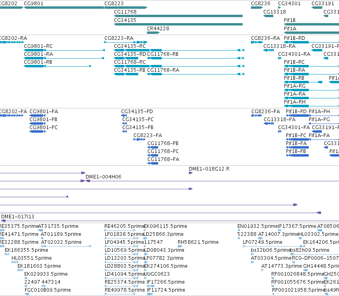339x296 pixels.
Task: Open the CG8236-PA protein label
Action: tap(266, 112)
